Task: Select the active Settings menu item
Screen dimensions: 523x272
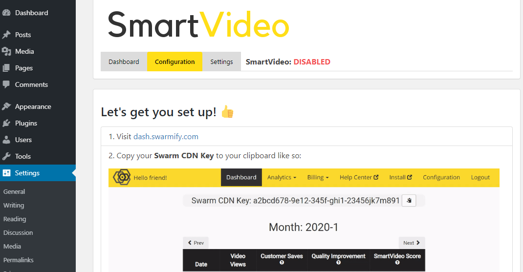Action: (x=38, y=173)
